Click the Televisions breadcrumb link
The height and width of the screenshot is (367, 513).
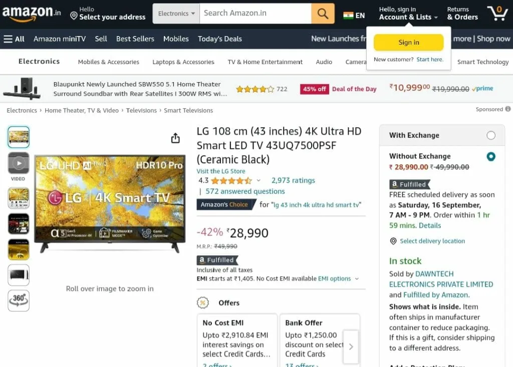tap(141, 110)
